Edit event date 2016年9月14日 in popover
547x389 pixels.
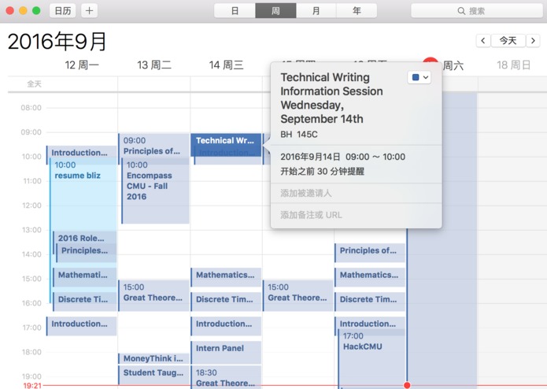[x=310, y=157]
